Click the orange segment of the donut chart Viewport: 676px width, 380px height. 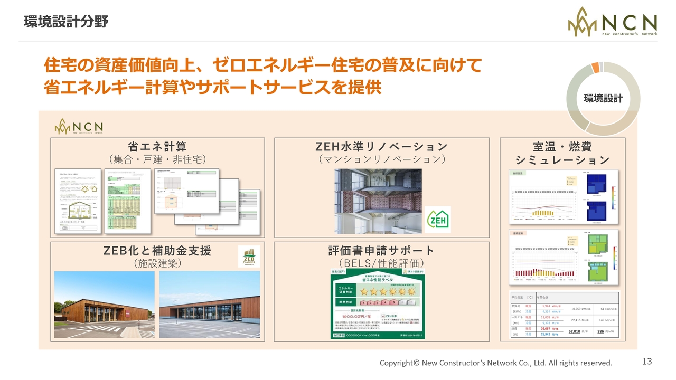click(x=595, y=68)
